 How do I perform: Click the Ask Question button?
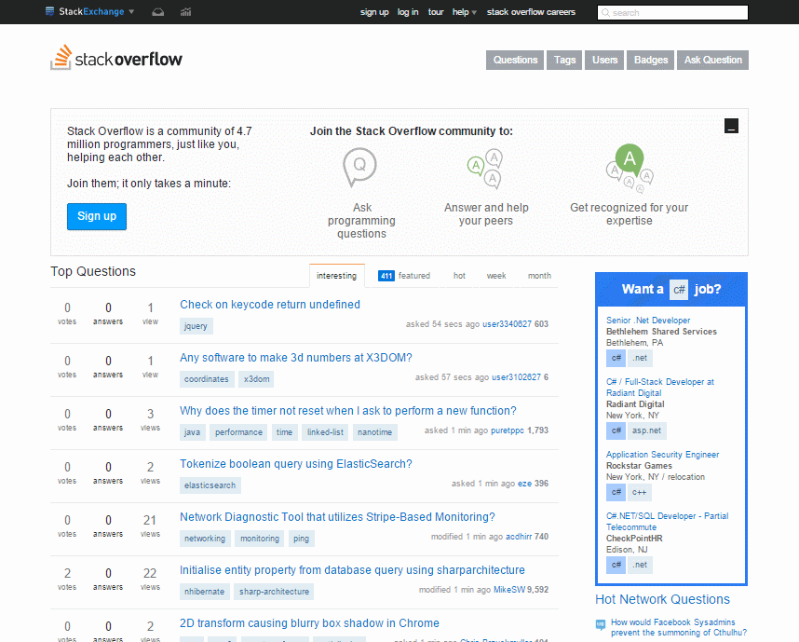pyautogui.click(x=713, y=60)
